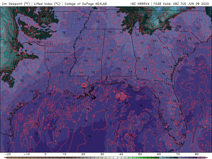
Task: Click the 0 color scale label
Action: click(45, 154)
